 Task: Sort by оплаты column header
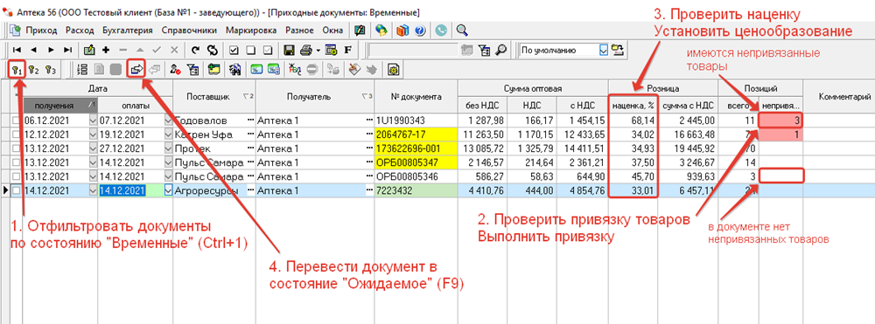pos(134,106)
